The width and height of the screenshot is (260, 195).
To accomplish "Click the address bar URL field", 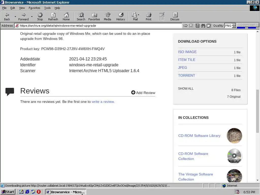I will pyautogui.click(x=98, y=26).
